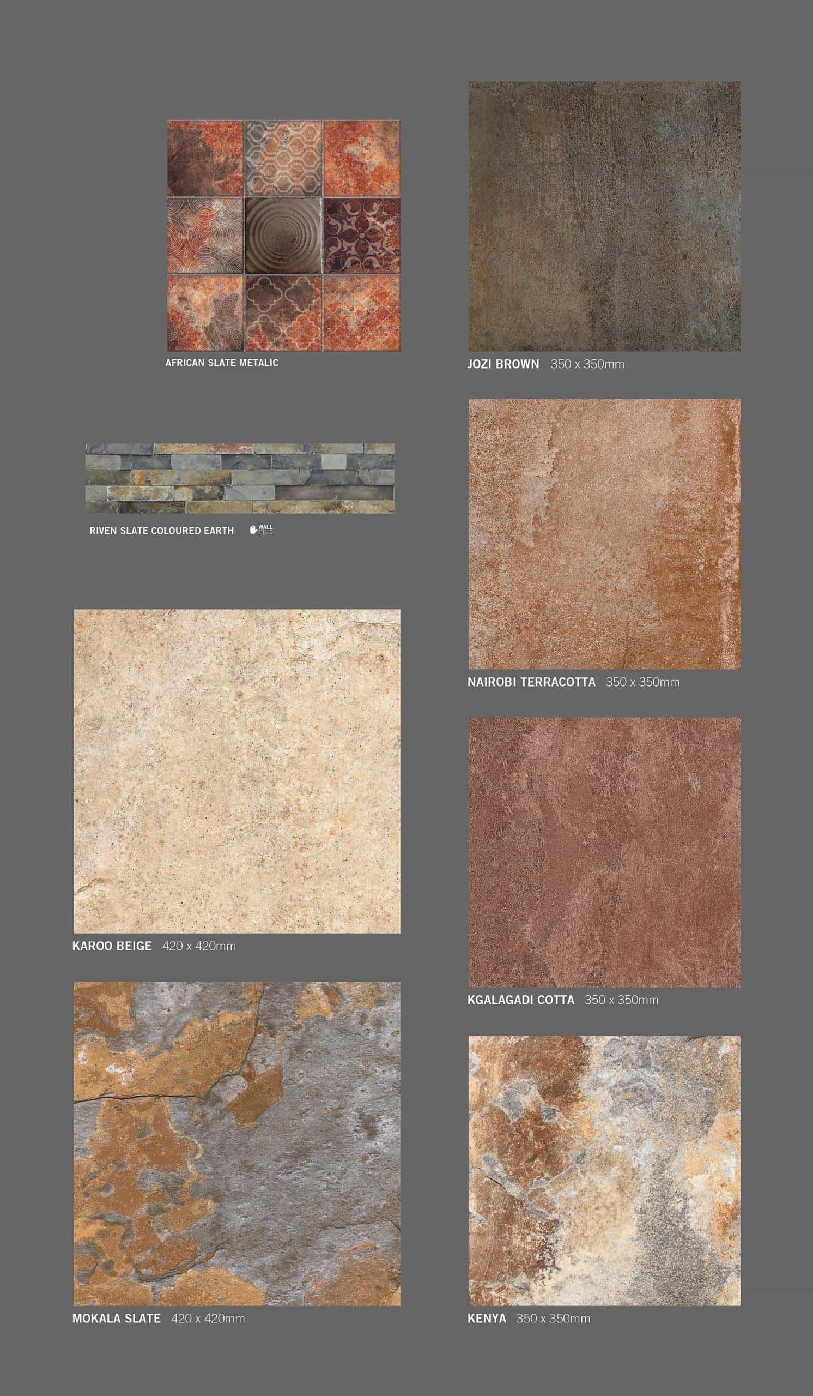Click the 'KENYA' label
Screen dimensions: 813x1396
(487, 1319)
